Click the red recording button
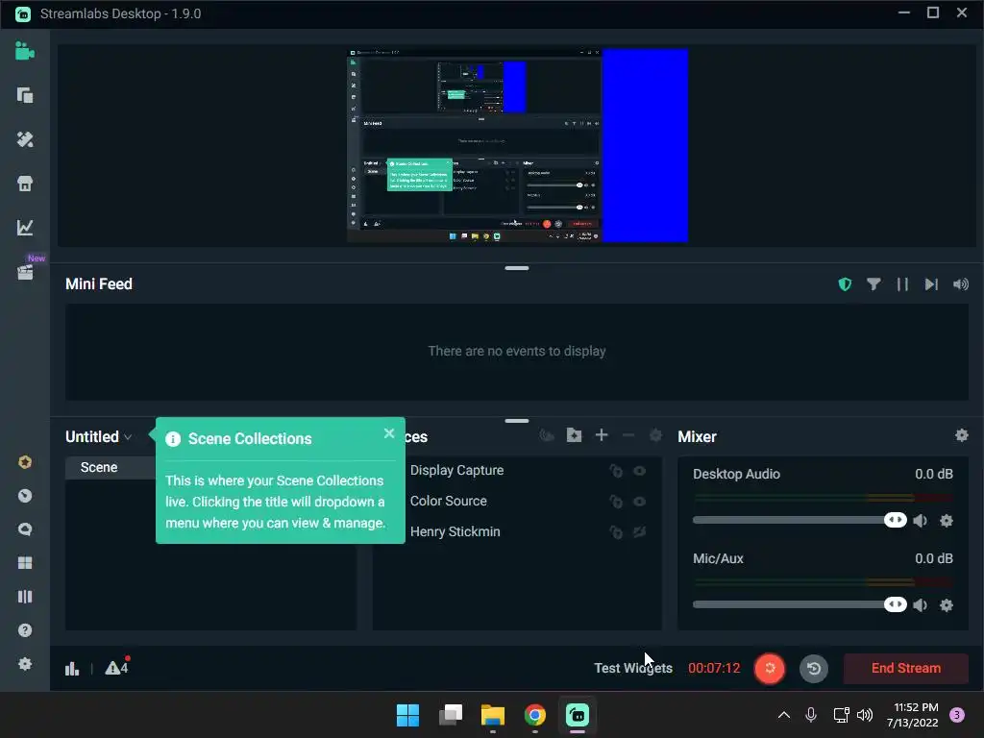 click(x=770, y=669)
